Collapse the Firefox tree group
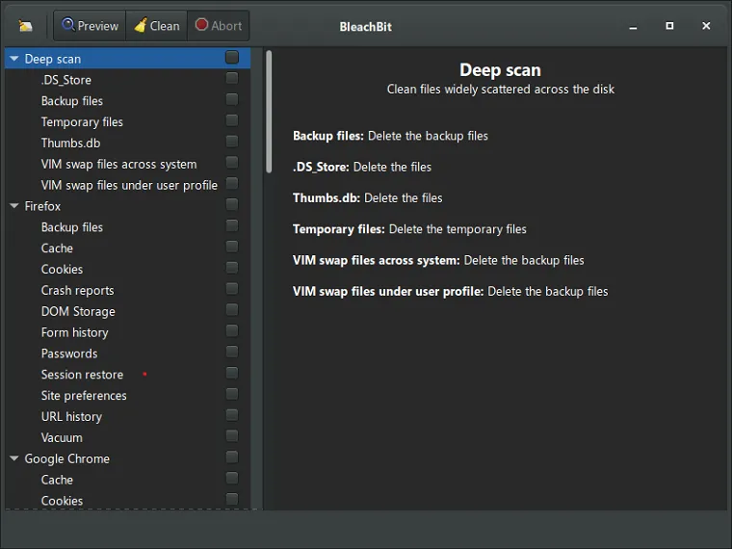732x549 pixels. click(14, 206)
